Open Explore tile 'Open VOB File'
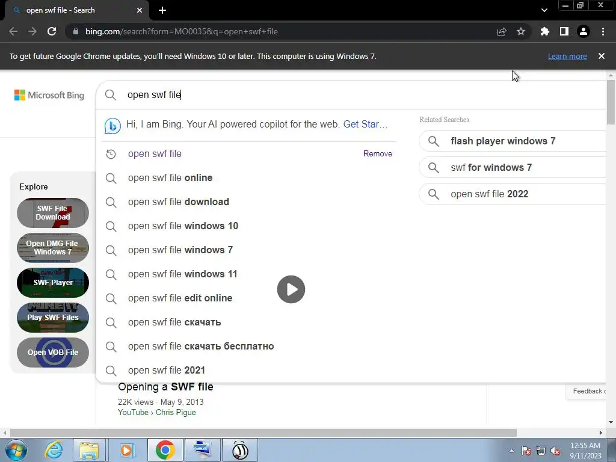The height and width of the screenshot is (462, 616). pyautogui.click(x=53, y=353)
